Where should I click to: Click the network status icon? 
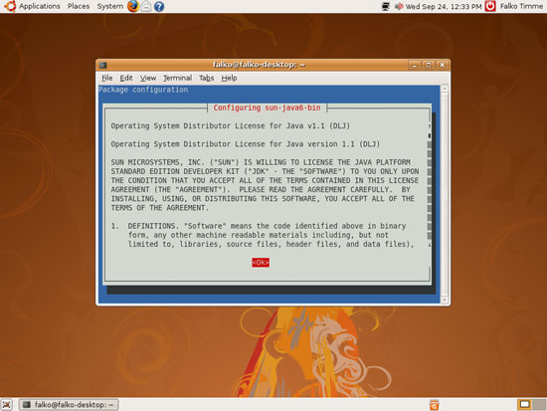386,6
